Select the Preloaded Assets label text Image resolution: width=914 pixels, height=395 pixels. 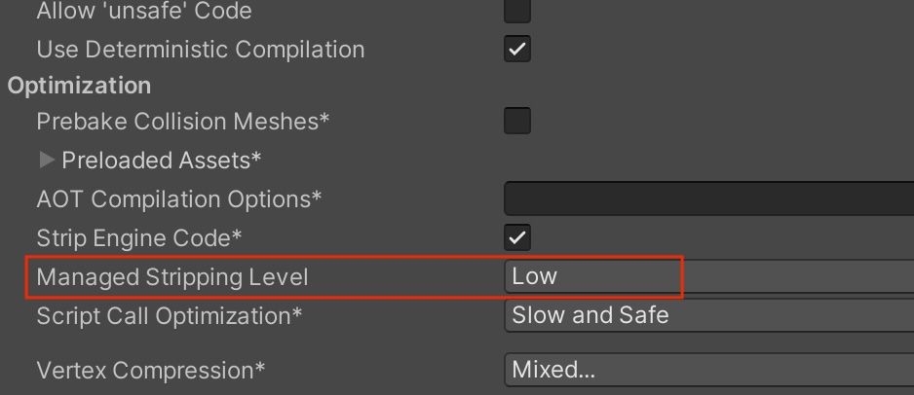pos(162,160)
